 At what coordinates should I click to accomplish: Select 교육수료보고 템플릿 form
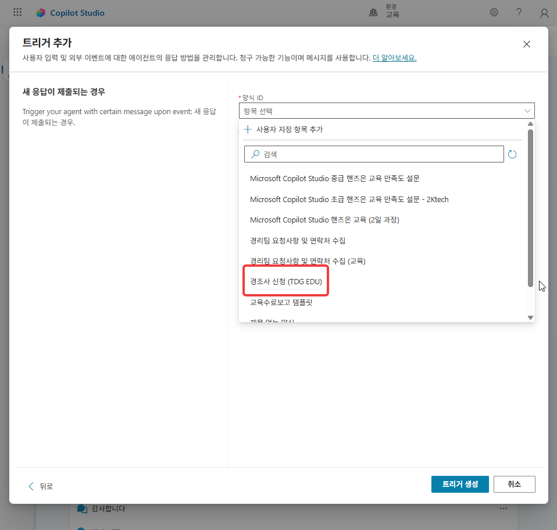(x=281, y=302)
